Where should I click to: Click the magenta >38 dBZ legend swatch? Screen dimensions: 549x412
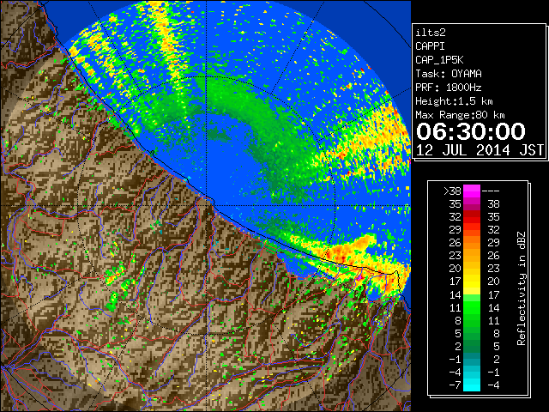tap(472, 191)
